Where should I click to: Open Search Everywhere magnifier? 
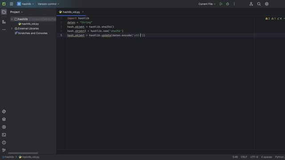click(259, 4)
